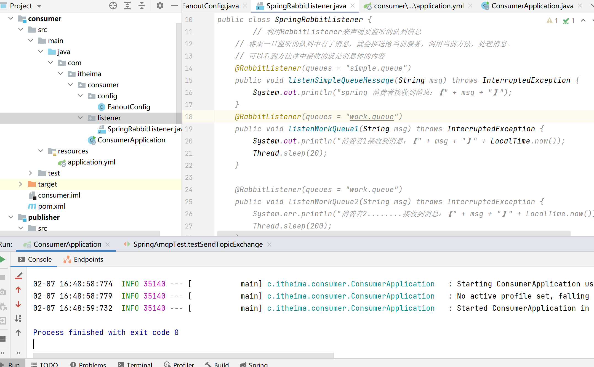
Task: Toggle the sort-lines icon in the console toolbar
Action: [18, 318]
